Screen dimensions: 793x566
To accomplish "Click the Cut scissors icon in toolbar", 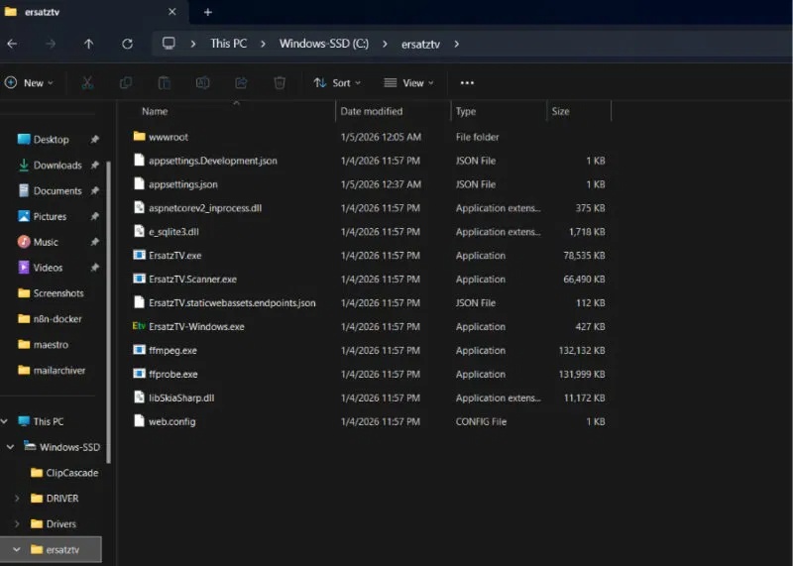I will [87, 83].
